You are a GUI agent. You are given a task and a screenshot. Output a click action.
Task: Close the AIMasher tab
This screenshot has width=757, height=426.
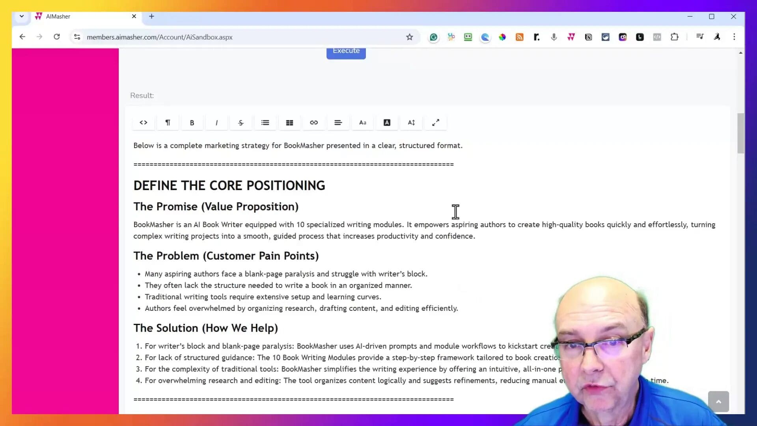pos(134,16)
